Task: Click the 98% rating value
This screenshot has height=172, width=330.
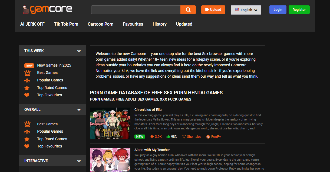Action: (174, 137)
